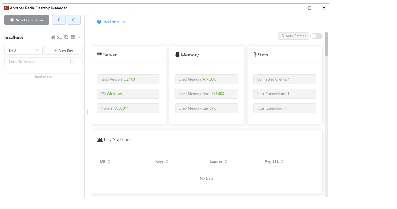The height and width of the screenshot is (209, 397).
Task: Click the Auto Refresh button
Action: (294, 36)
